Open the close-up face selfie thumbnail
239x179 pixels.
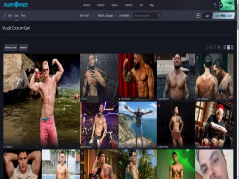click(x=214, y=164)
